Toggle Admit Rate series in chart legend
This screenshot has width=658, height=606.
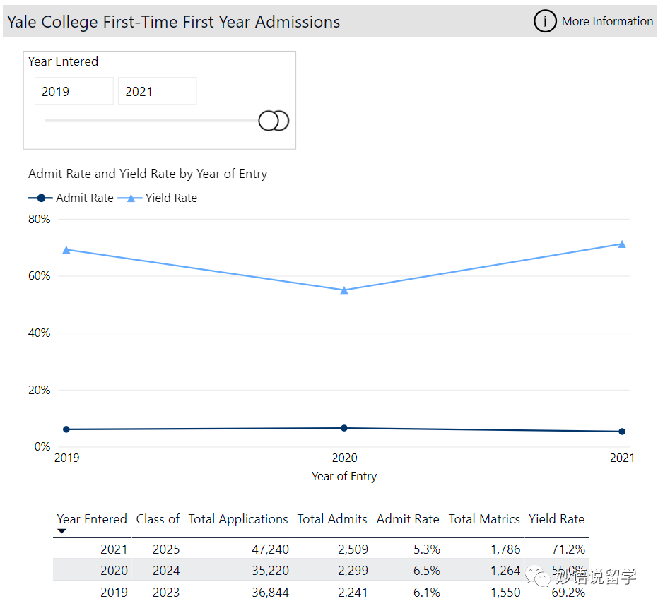tap(71, 198)
